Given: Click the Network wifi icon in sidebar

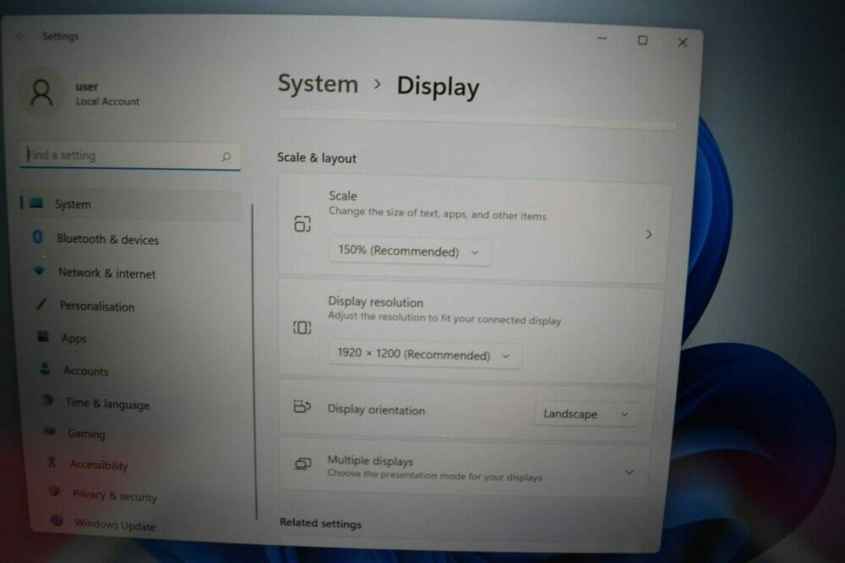Looking at the screenshot, I should click(39, 271).
